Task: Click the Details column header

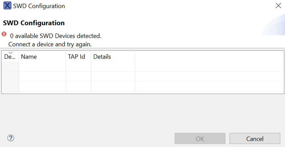Action: pos(113,57)
